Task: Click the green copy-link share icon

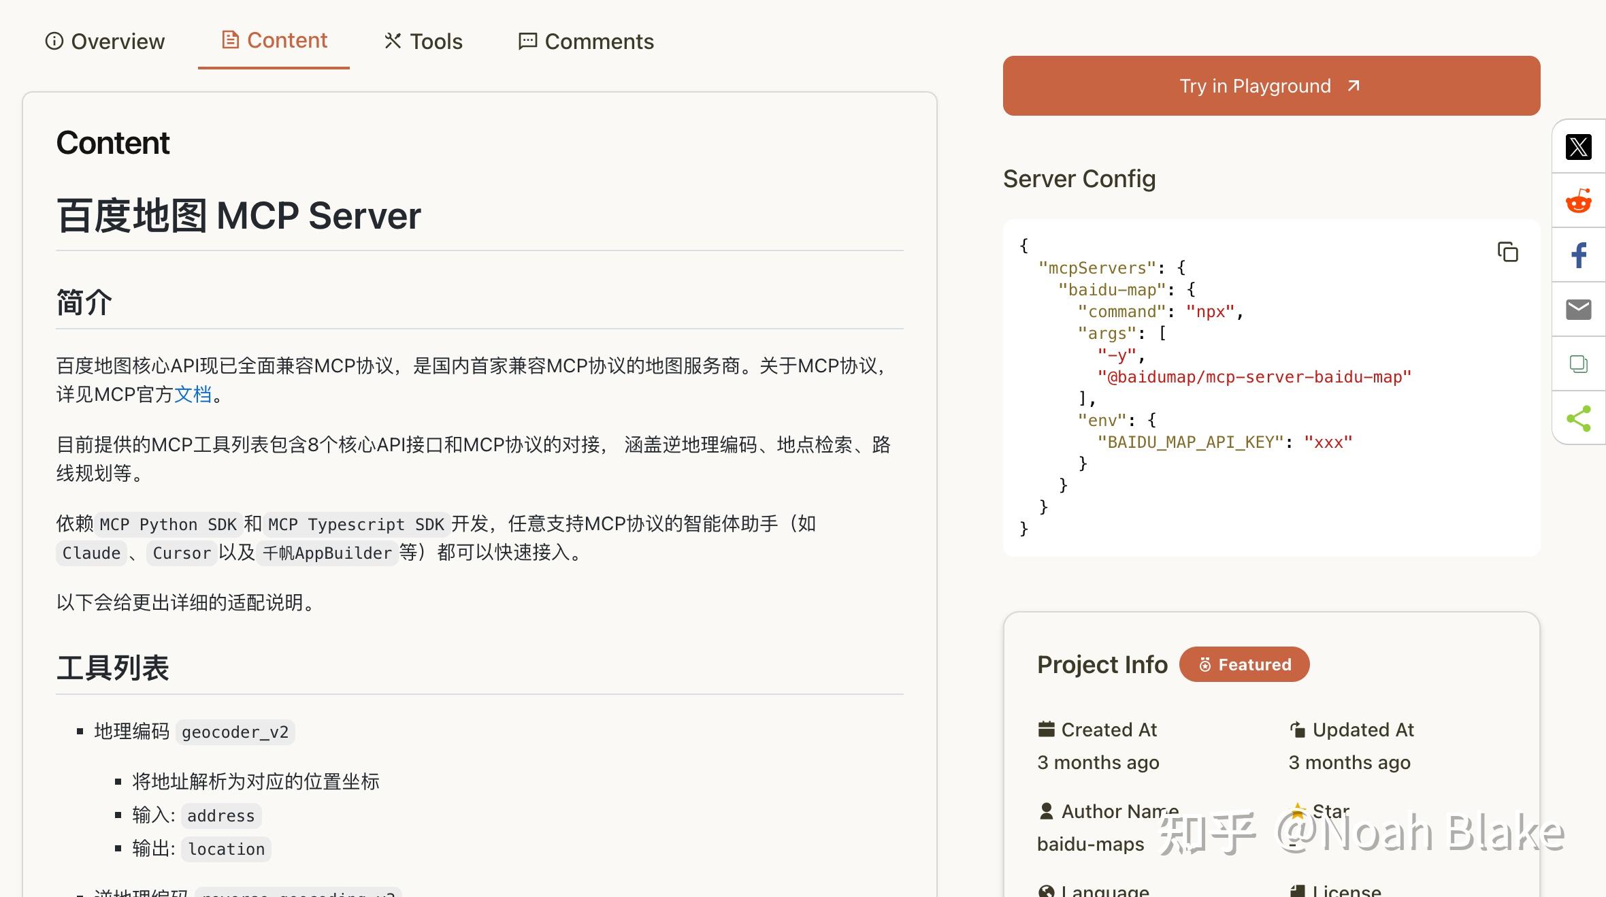Action: point(1578,364)
